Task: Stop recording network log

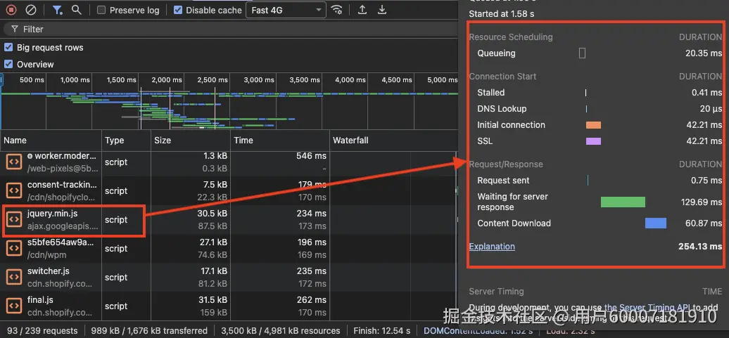Action: (12, 10)
